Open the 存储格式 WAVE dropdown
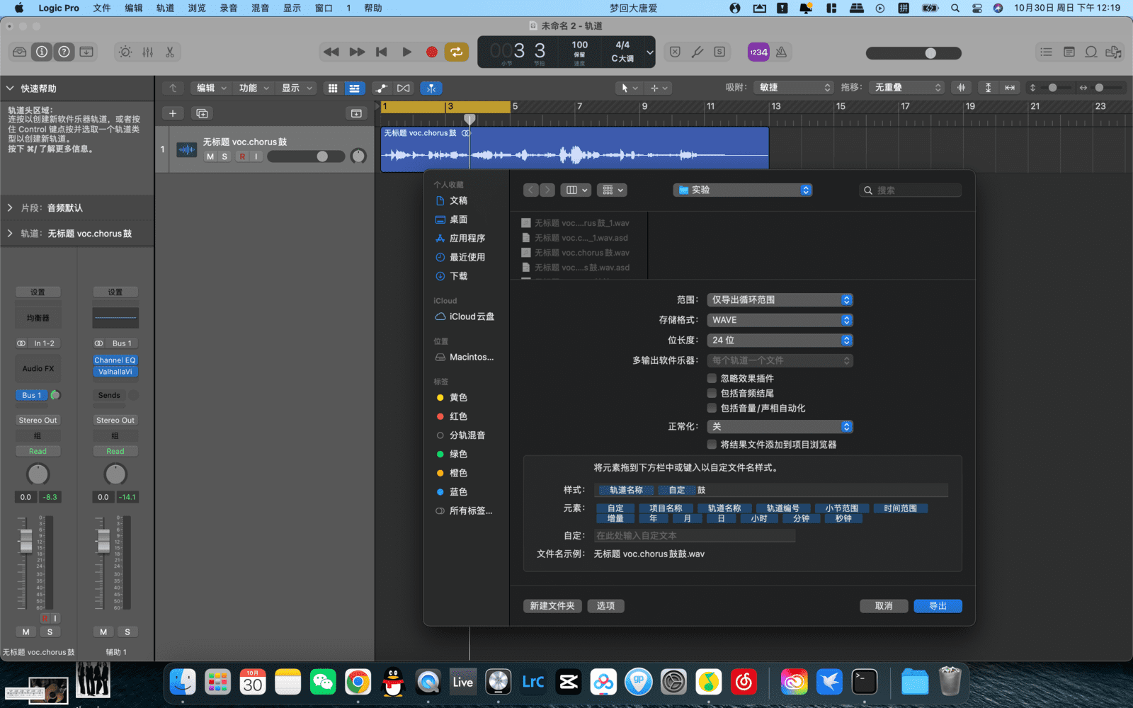This screenshot has height=708, width=1133. point(780,320)
